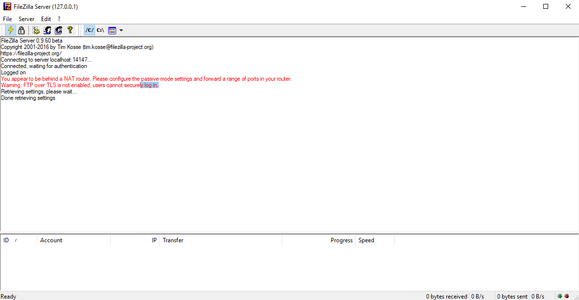The image size is (579, 300).
Task: Open the Groups editor toolbar icon
Action: (x=59, y=30)
